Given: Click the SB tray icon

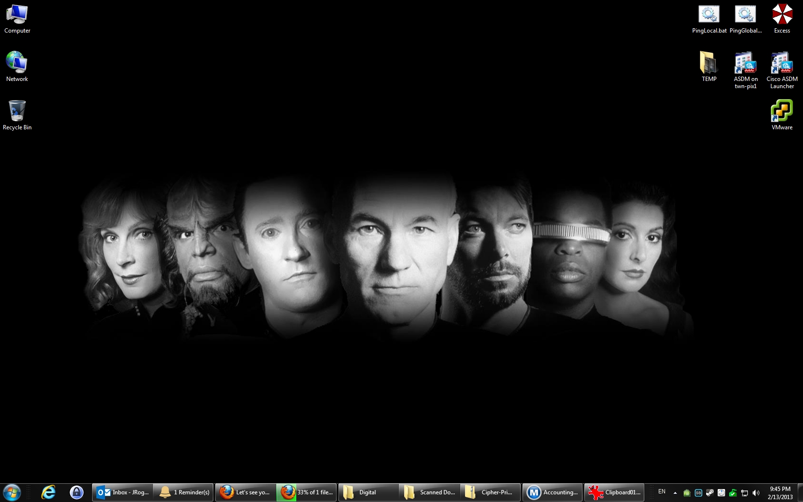Looking at the screenshot, I should point(698,493).
